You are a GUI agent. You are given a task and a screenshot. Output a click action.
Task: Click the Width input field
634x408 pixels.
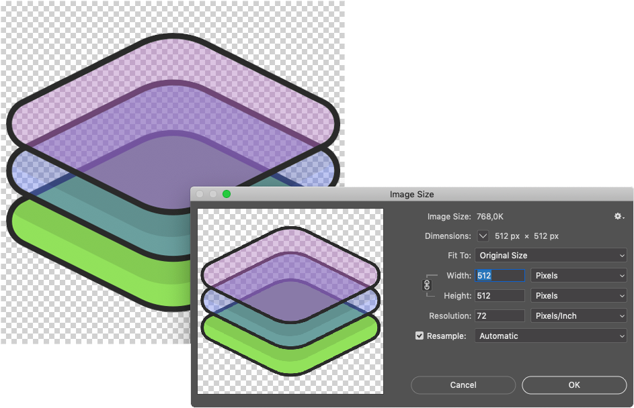[x=500, y=276]
